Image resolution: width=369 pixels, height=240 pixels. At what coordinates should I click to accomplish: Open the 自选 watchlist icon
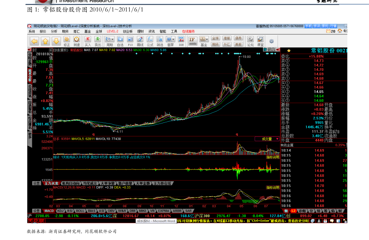(x=120, y=41)
